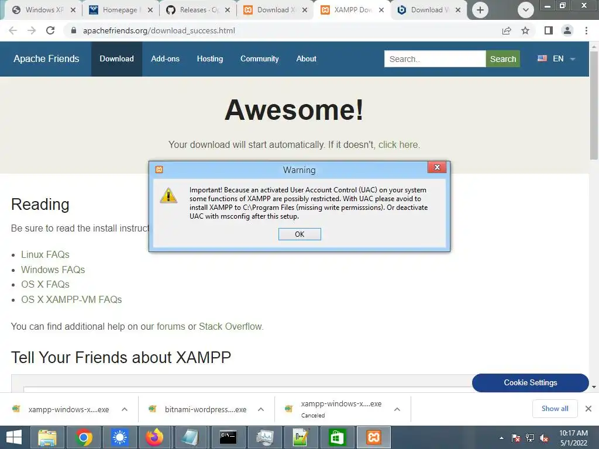Viewport: 599px width, 449px height.
Task: Open the Notepad++ taskbar icon
Action: tap(301, 437)
